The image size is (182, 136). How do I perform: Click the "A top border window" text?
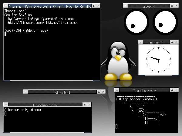(x=136, y=99)
